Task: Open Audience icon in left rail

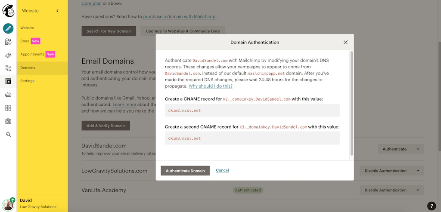Action: (8, 42)
